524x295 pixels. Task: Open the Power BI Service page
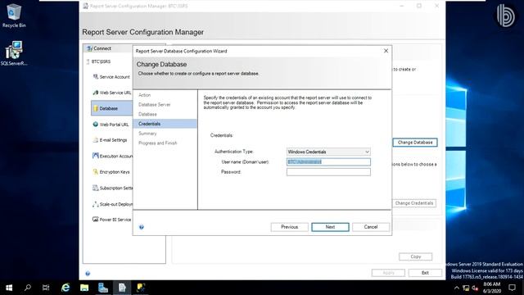pos(112,220)
